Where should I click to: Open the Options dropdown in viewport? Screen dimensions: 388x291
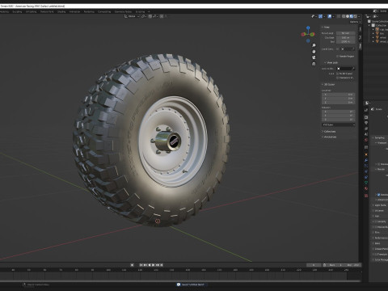(x=355, y=22)
